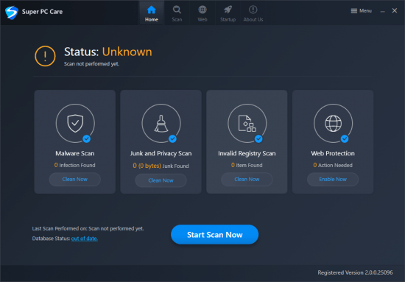Screen dimensions: 405x282
Task: Click the Web Protection globe icon
Action: pyautogui.click(x=333, y=124)
